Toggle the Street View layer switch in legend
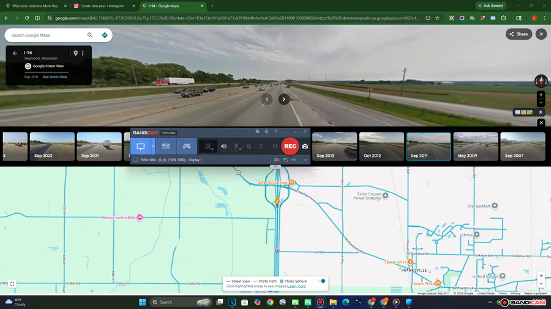This screenshot has height=309, width=551. (321, 281)
